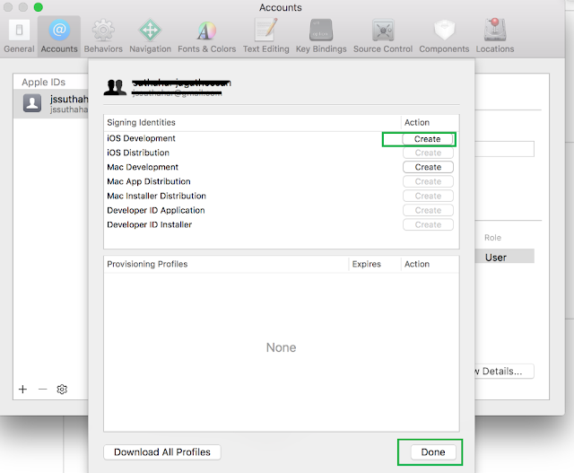Screen dimensions: 574x473
Task: Click the jssuthah account name text
Action: click(69, 99)
